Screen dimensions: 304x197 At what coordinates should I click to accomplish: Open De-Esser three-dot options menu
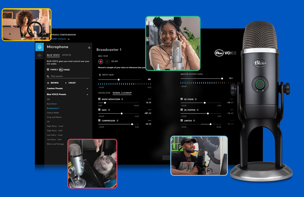[232, 99]
